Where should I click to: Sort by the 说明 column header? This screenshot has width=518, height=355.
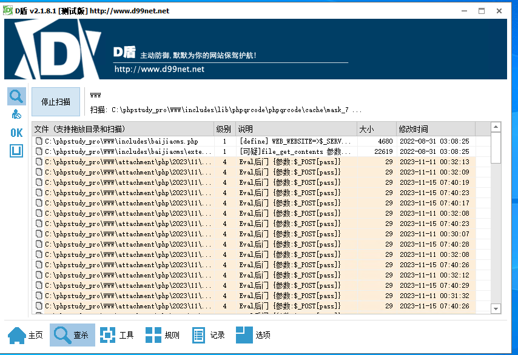pyautogui.click(x=297, y=129)
